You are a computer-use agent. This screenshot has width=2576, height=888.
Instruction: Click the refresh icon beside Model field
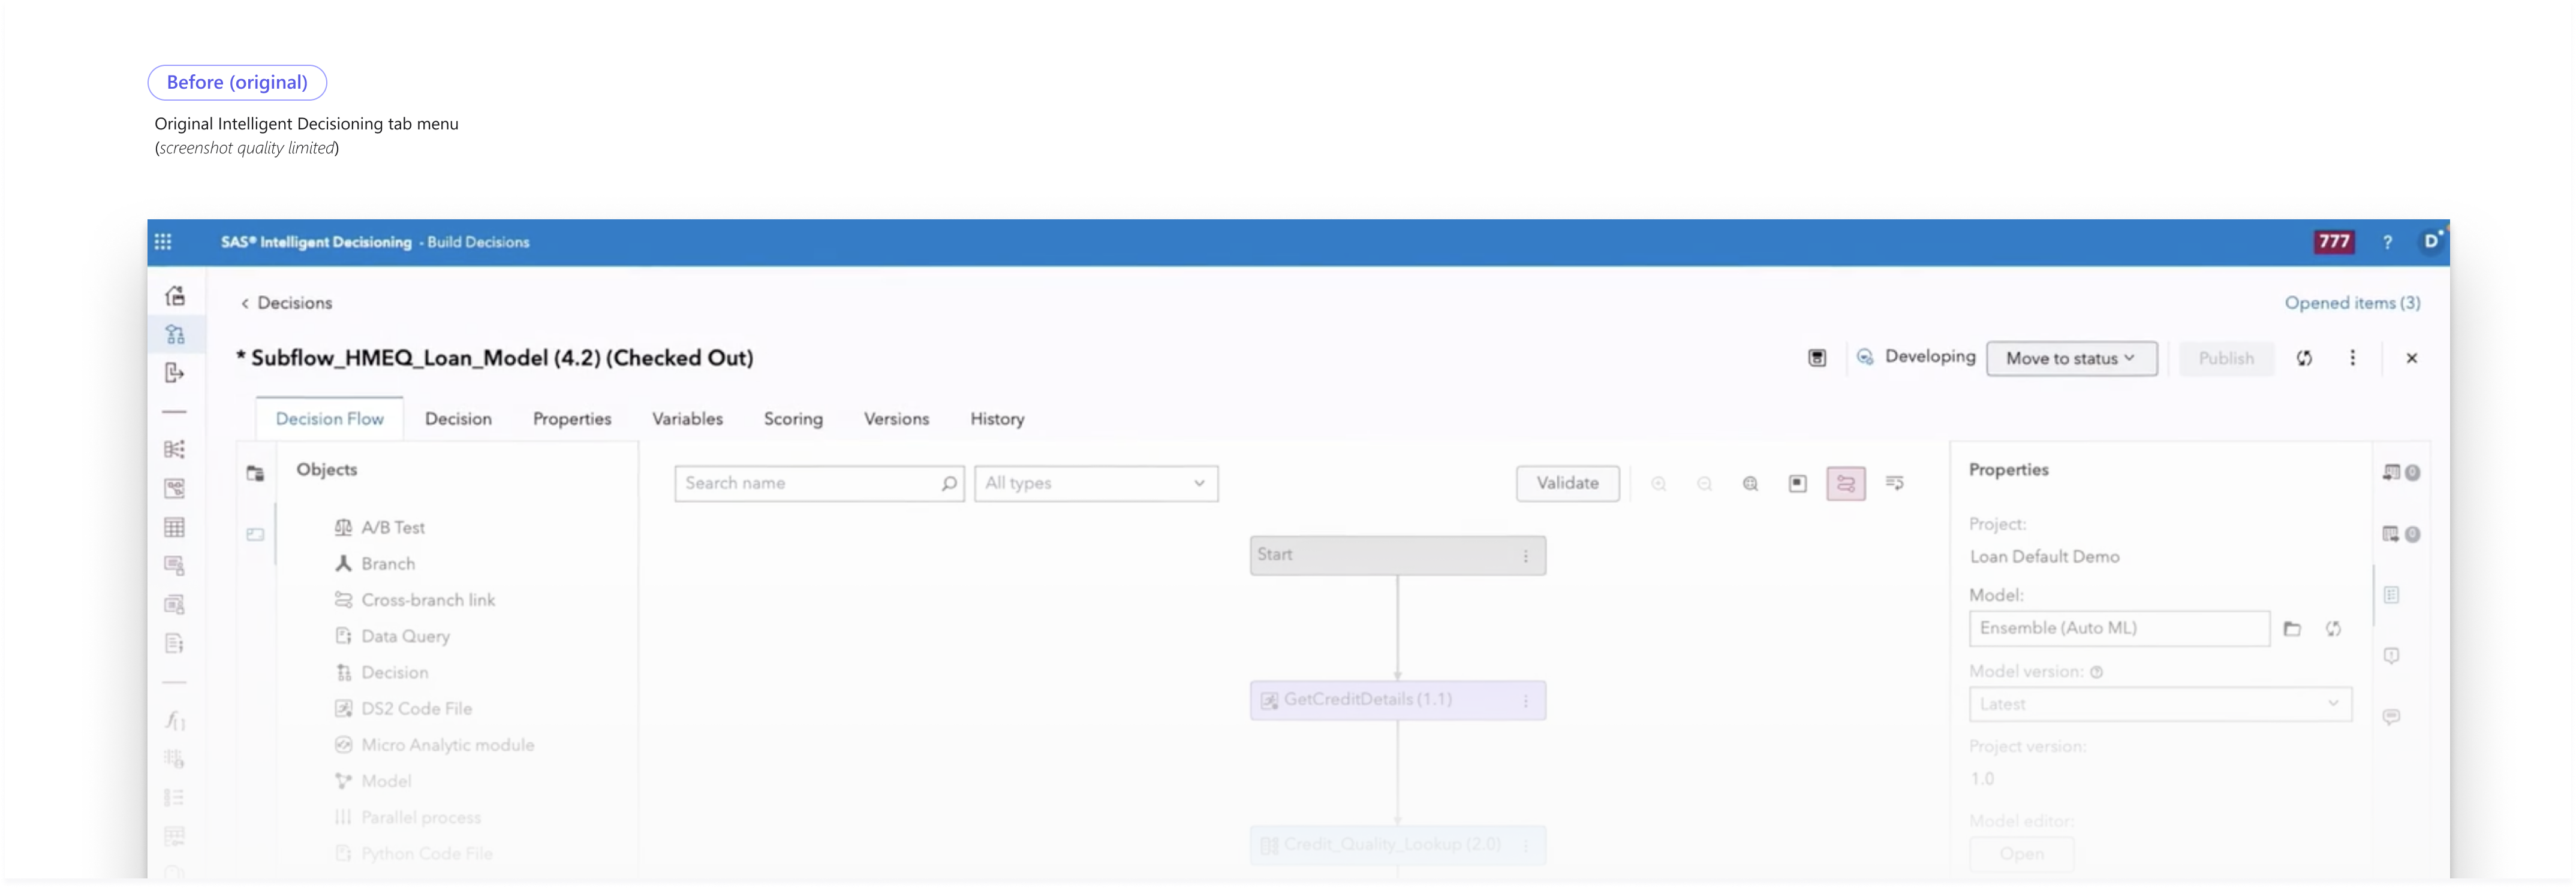tap(2333, 629)
